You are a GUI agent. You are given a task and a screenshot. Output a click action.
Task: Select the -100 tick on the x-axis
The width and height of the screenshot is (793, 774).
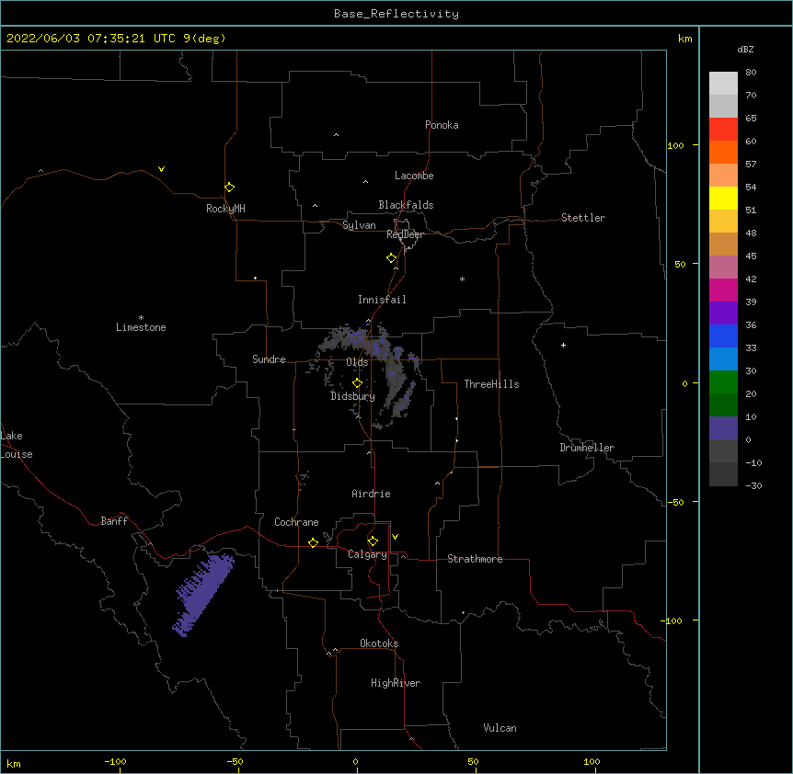pos(115,761)
